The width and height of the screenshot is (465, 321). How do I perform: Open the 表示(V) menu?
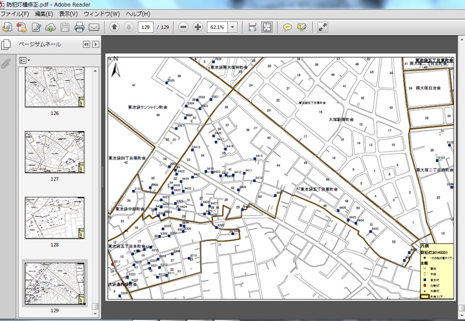[x=68, y=14]
